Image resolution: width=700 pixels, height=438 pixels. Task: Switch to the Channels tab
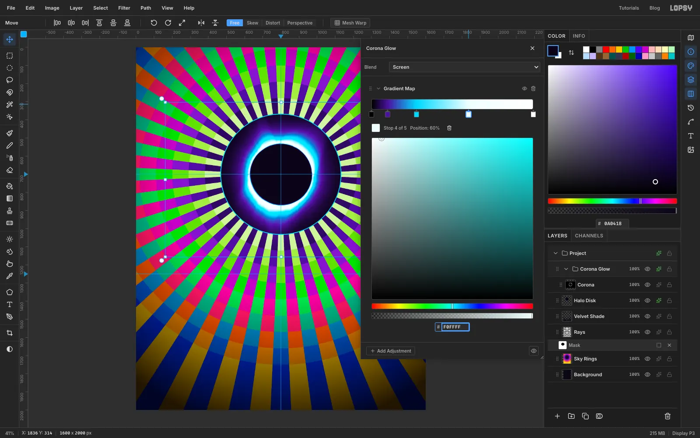tap(589, 236)
